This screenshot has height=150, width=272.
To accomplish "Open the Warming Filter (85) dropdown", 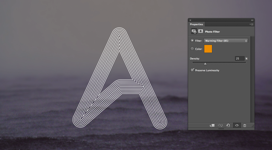I will tap(226, 41).
